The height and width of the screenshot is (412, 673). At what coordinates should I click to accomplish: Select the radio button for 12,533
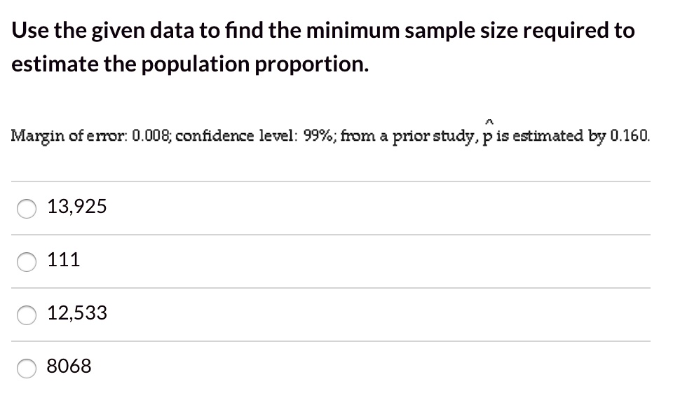[x=27, y=315]
